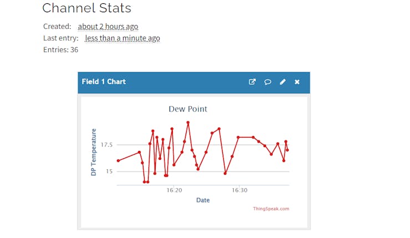Viewport: 410px width, 238px height.
Task: Click the DP Temperature y-axis title
Action: [94, 152]
